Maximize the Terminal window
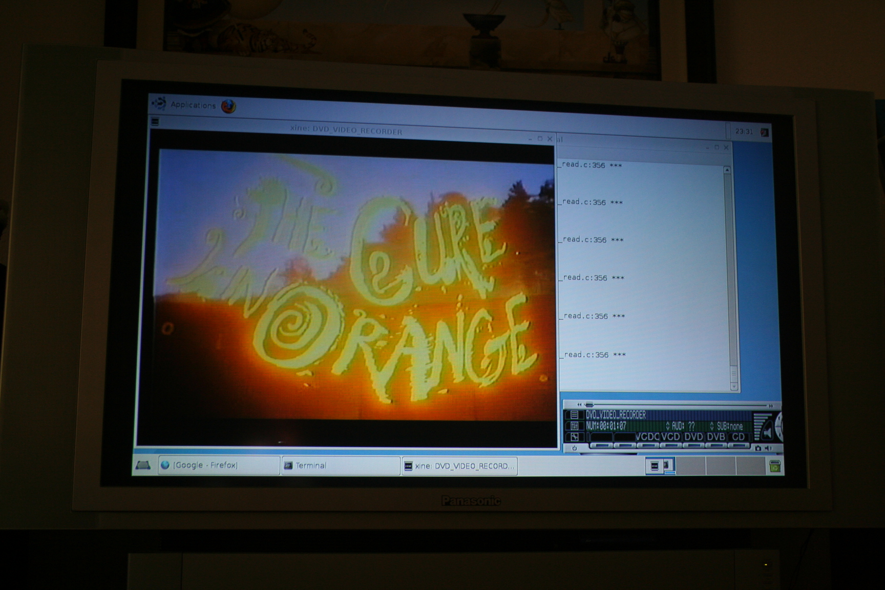Image resolution: width=885 pixels, height=590 pixels. click(717, 147)
